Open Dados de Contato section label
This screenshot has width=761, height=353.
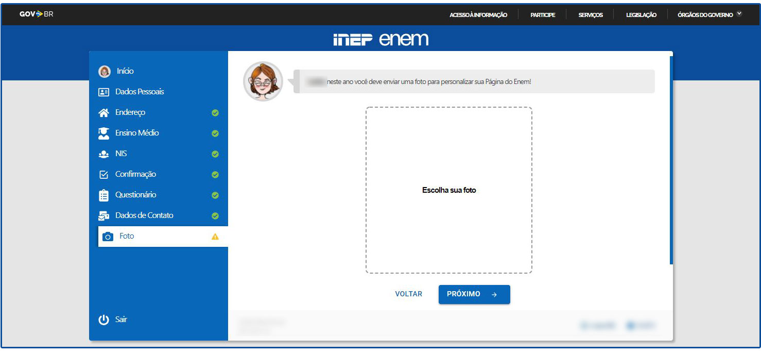[144, 215]
